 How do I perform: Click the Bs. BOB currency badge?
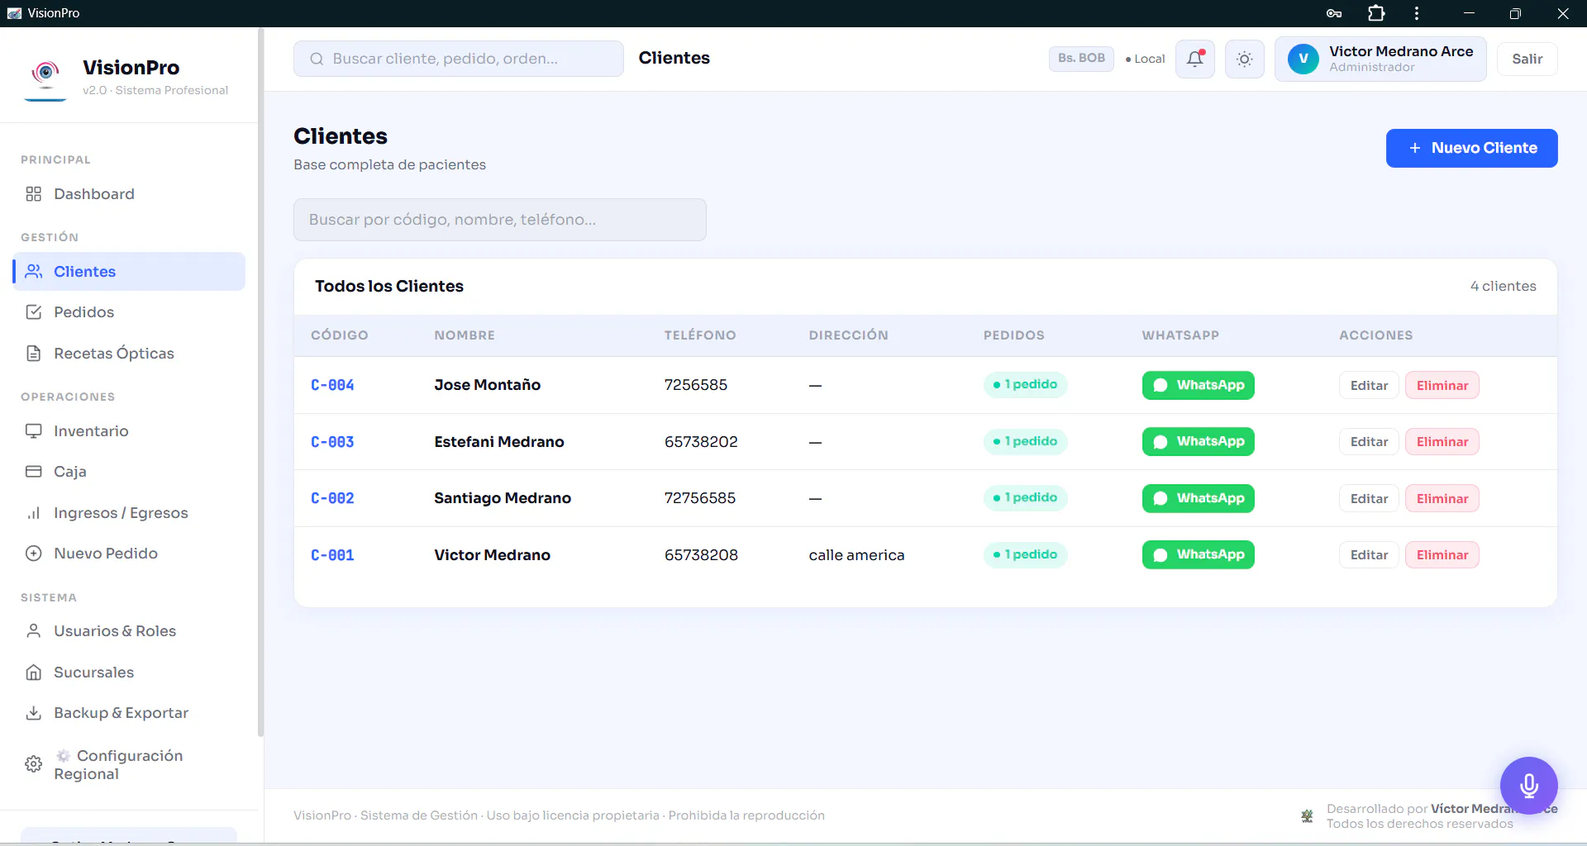coord(1081,59)
